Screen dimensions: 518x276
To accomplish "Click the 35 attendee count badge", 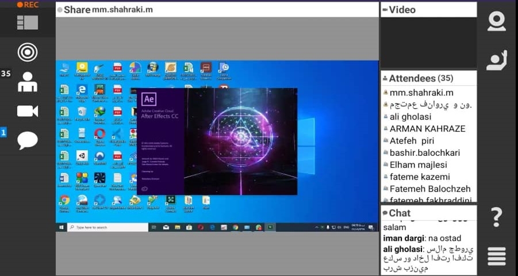I will point(6,74).
